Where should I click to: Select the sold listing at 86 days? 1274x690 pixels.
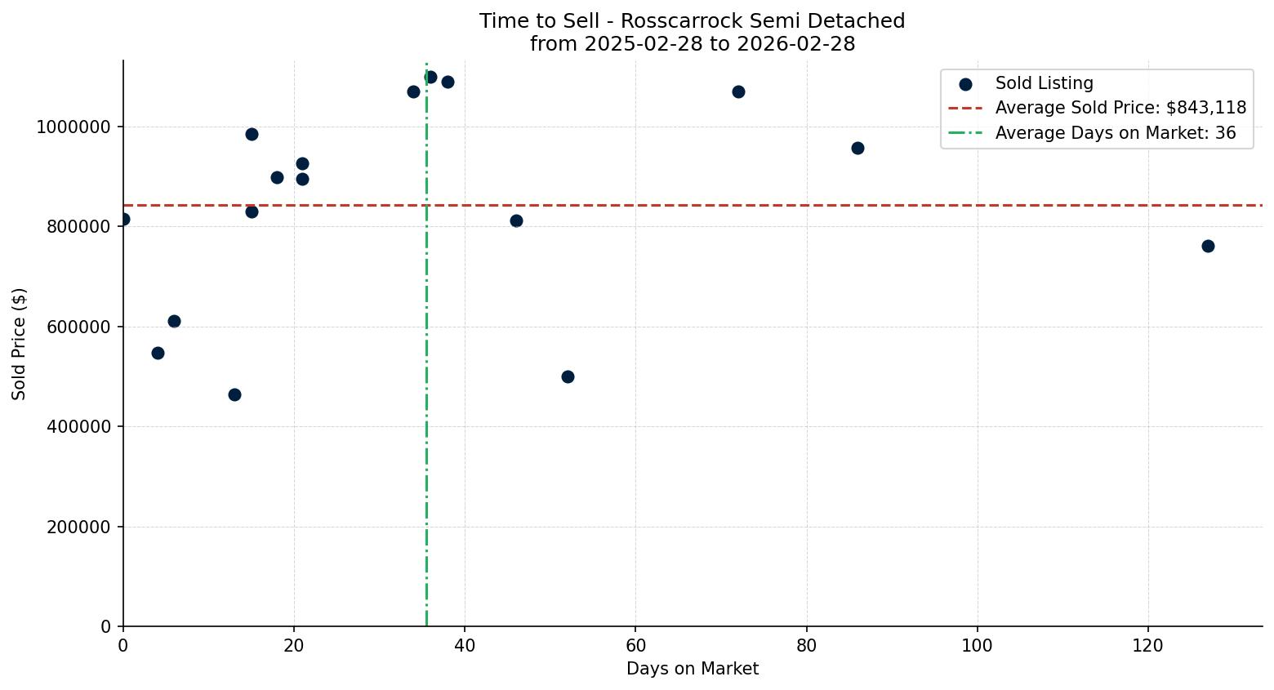[x=857, y=148]
